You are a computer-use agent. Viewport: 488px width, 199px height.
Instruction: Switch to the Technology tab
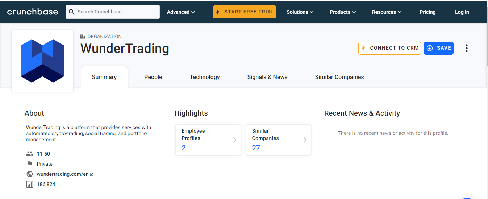[205, 77]
